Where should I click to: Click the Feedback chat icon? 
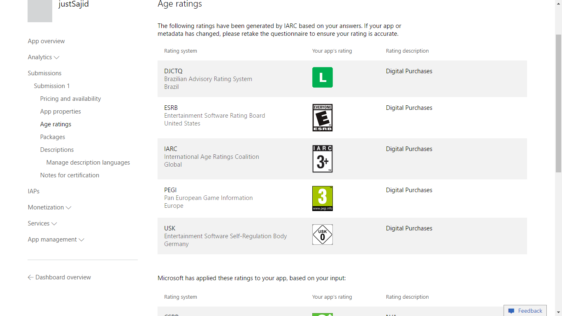[x=511, y=311]
